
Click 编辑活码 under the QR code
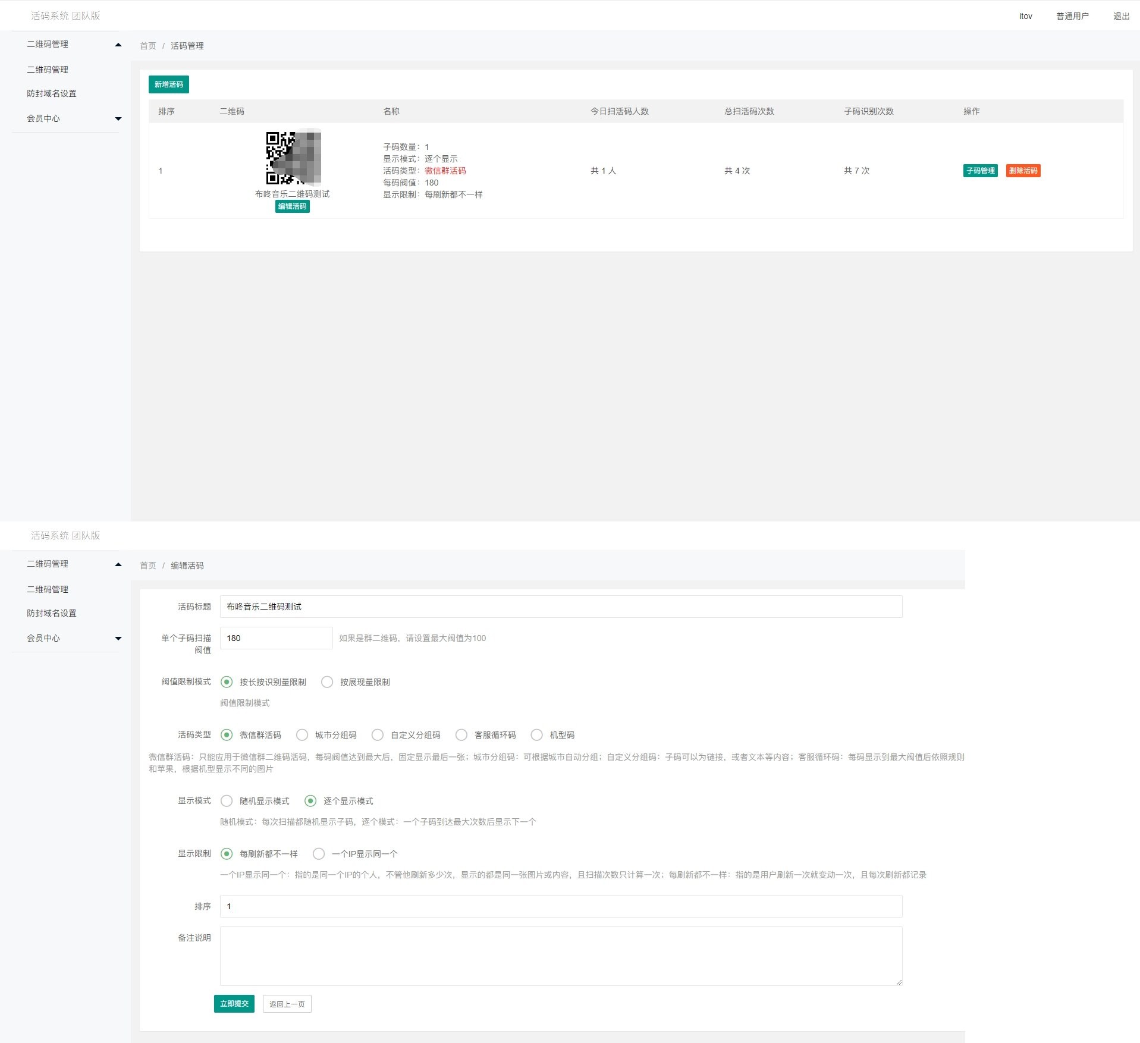coord(292,206)
